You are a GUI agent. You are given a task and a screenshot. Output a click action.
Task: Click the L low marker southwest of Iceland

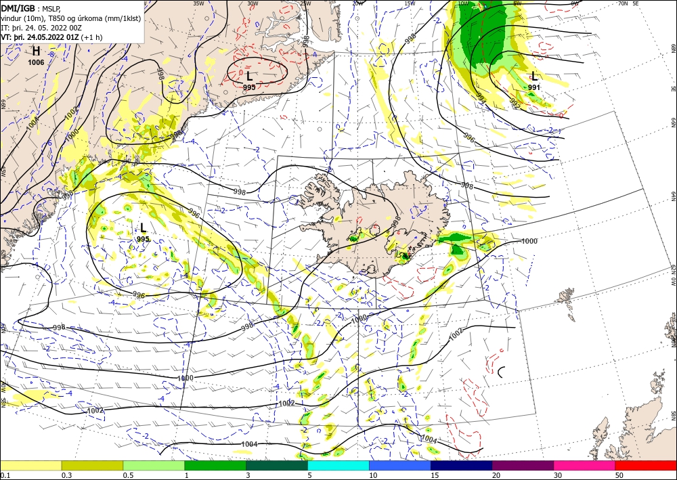pos(144,228)
